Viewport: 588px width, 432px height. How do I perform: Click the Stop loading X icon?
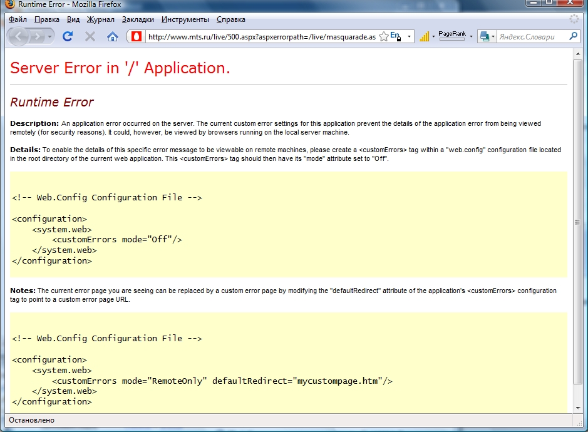pos(90,36)
